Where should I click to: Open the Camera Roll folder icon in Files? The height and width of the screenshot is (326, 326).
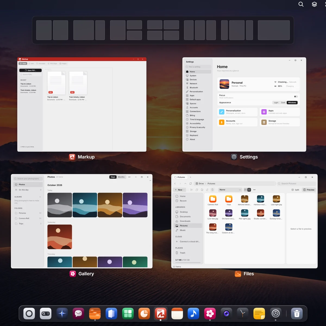213,199
